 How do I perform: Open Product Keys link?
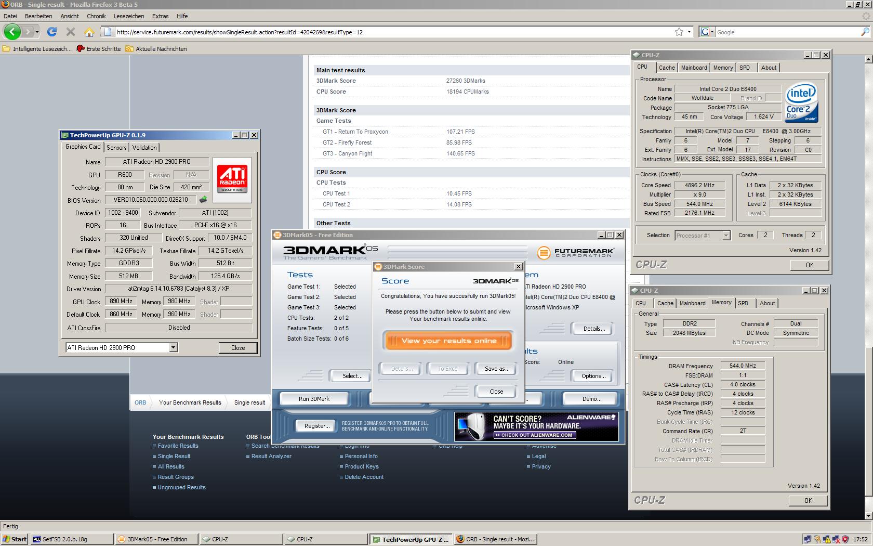coord(362,466)
